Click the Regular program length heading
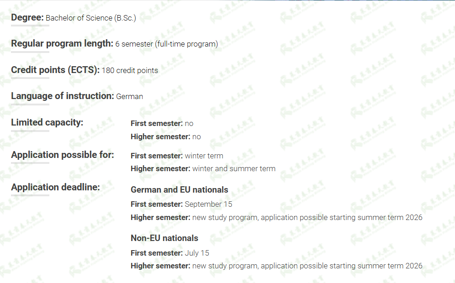The height and width of the screenshot is (283, 455). tap(62, 43)
